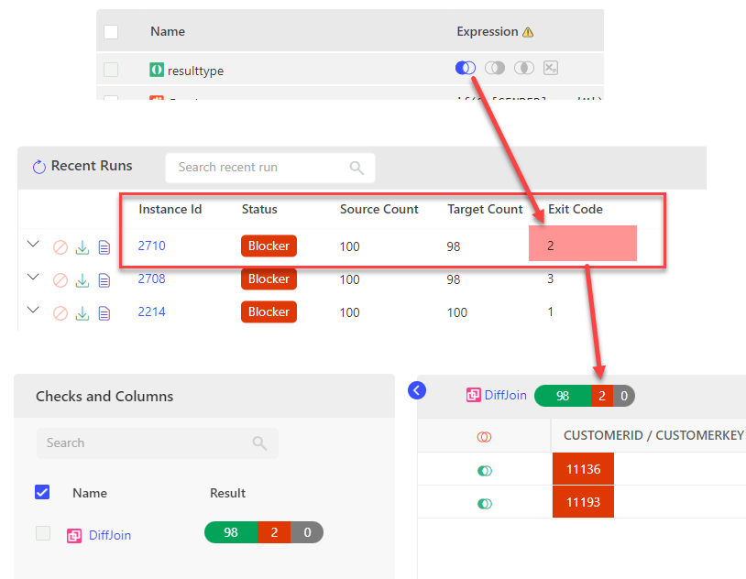
Task: Open the log document icon for run 2214
Action: click(x=104, y=313)
